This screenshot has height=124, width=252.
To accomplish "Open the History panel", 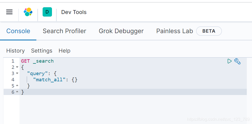I will (15, 51).
